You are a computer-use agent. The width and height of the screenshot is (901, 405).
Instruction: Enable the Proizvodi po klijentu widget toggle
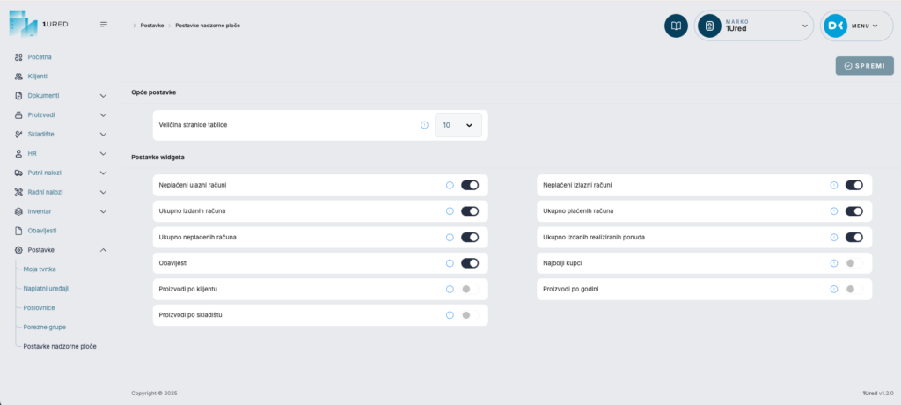[466, 289]
